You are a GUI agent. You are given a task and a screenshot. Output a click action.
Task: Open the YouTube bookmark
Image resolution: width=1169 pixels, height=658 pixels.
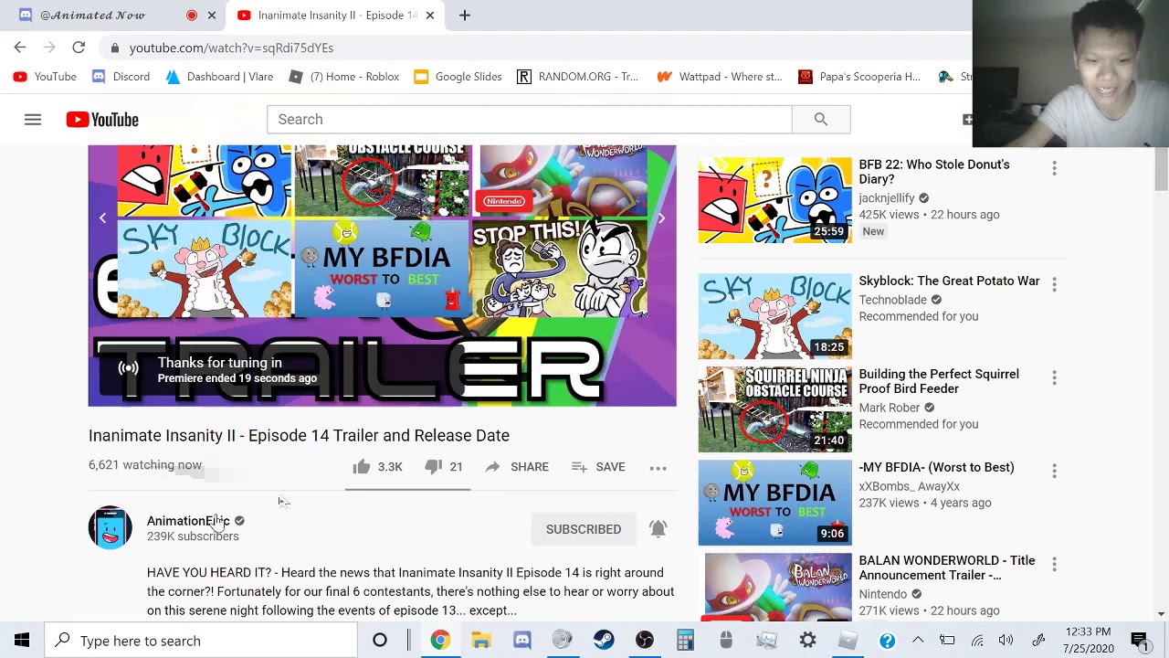tap(46, 77)
